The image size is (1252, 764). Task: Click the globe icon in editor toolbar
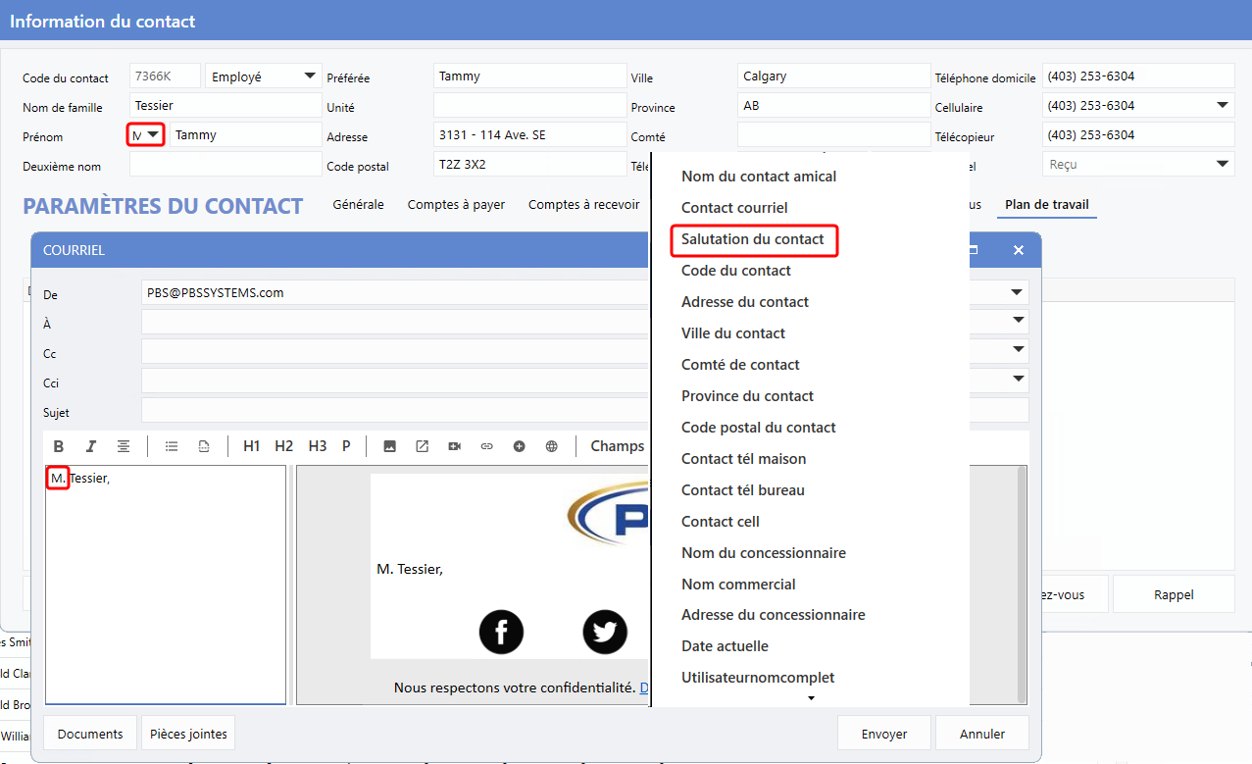click(552, 446)
